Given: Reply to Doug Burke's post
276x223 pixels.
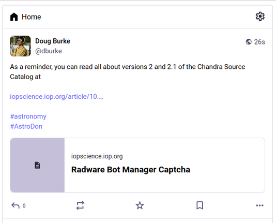Looking at the screenshot, I should [16, 205].
